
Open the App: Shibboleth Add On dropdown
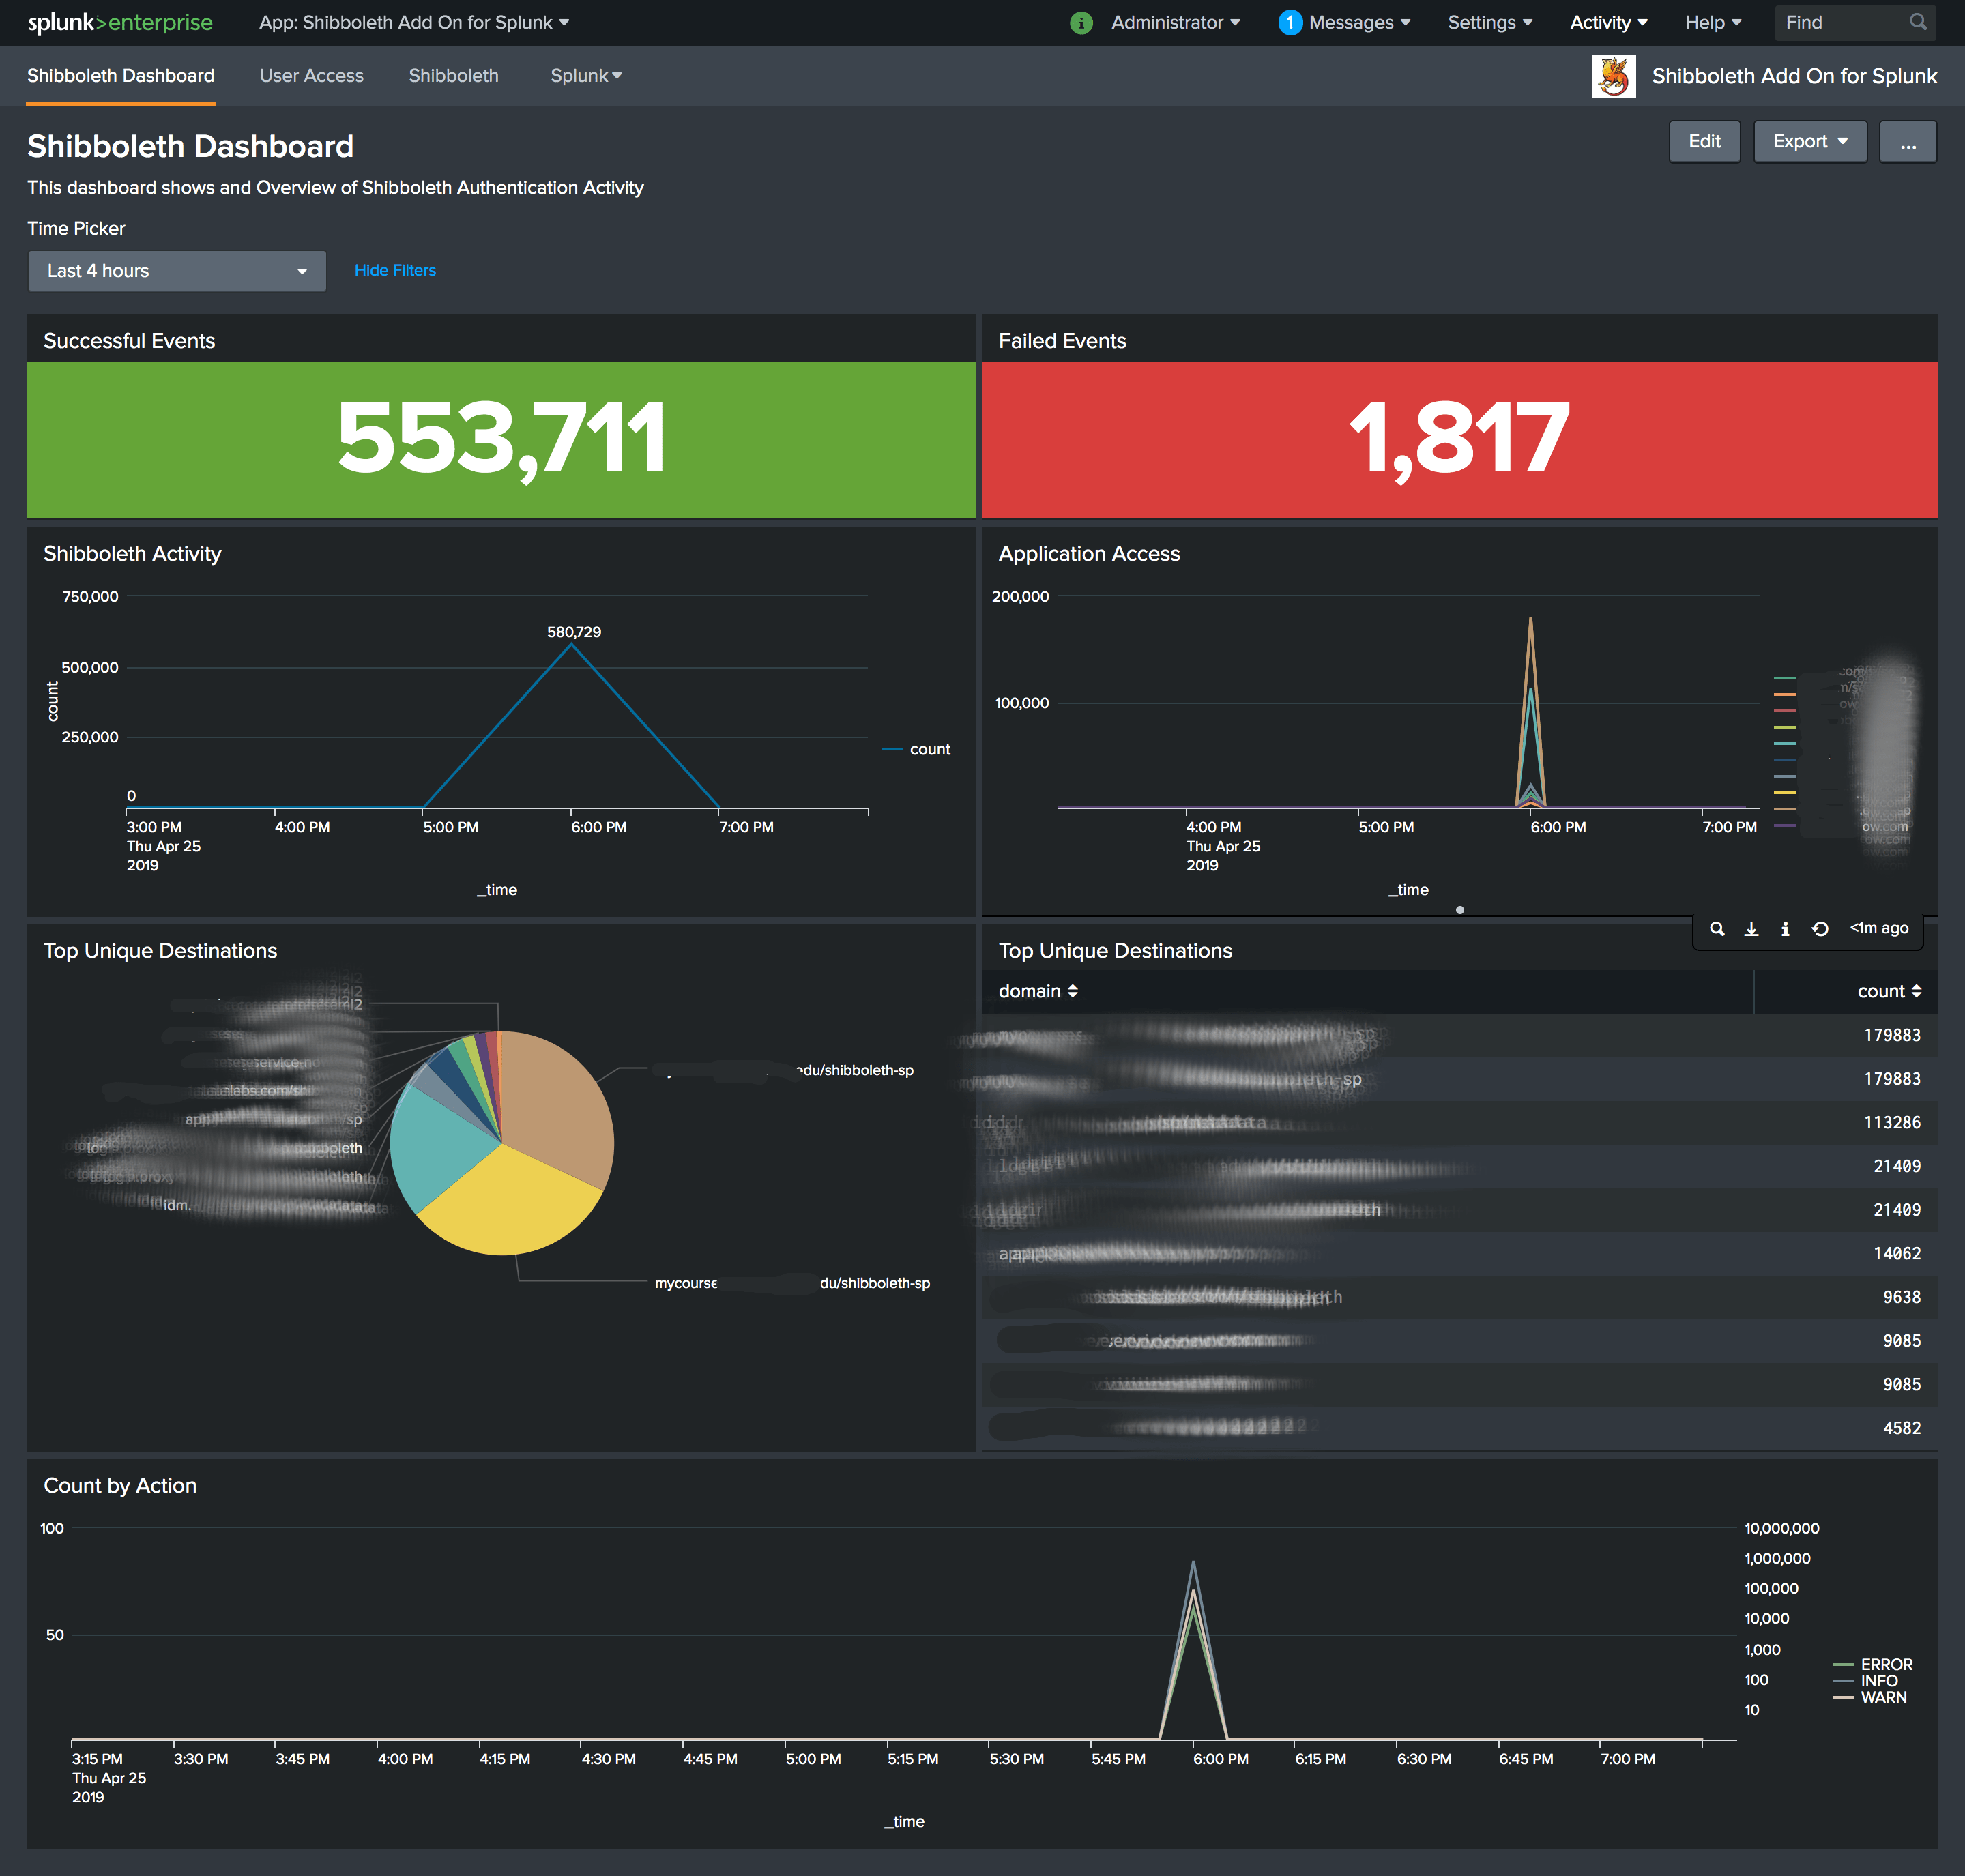tap(414, 22)
